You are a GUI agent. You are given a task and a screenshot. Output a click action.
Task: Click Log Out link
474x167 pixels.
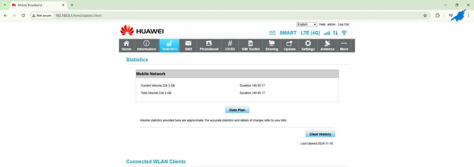[x=344, y=24]
